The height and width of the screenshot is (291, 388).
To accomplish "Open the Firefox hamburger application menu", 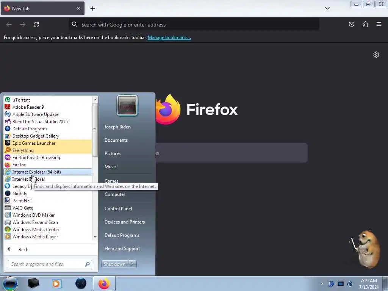I will [379, 24].
